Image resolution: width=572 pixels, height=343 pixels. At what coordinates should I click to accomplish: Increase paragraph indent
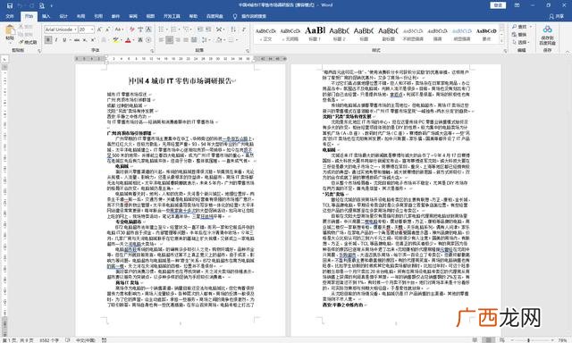pyautogui.click(x=208, y=29)
